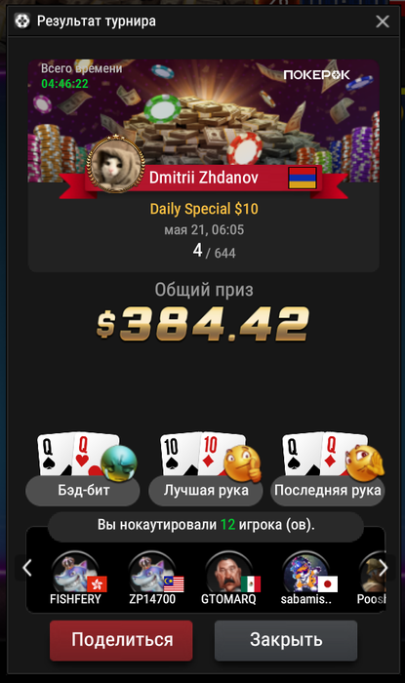Click the Daily Special $10 tournament title
Screen dimensions: 405x683
tap(204, 209)
